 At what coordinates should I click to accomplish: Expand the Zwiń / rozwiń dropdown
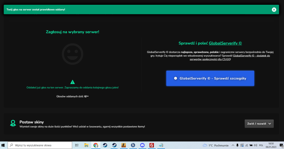point(259,124)
